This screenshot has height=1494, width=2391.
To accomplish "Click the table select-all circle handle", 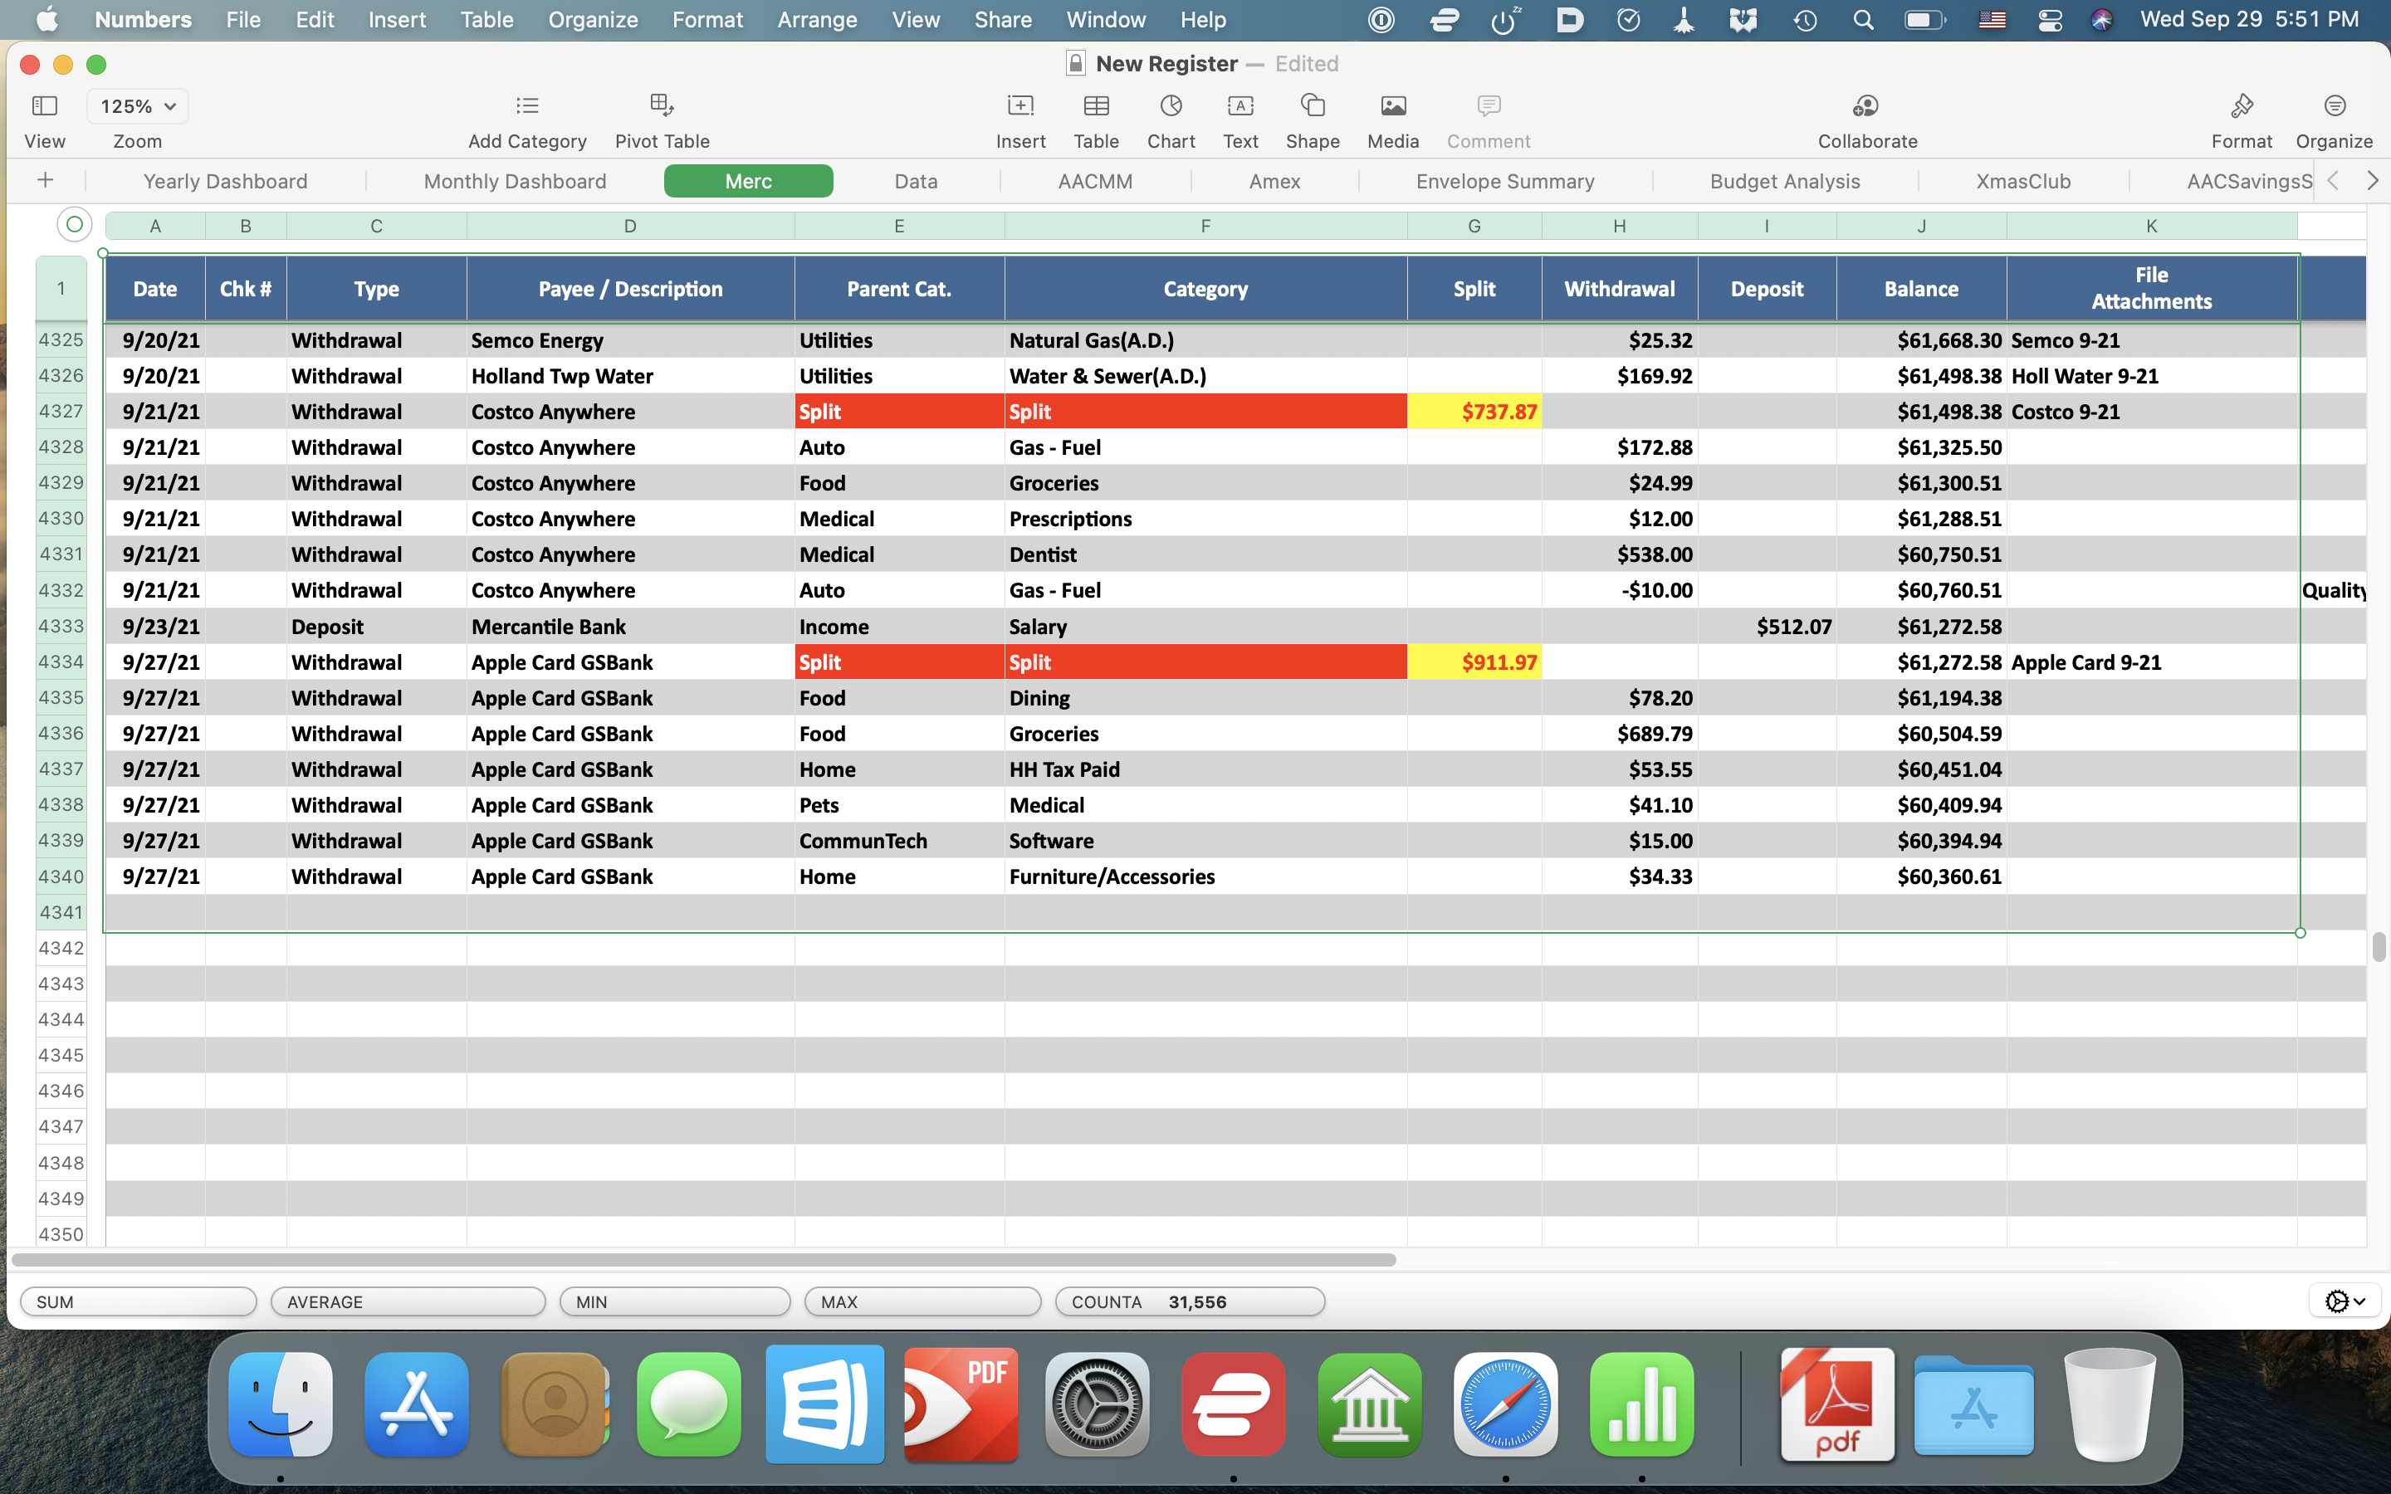I will tap(74, 225).
